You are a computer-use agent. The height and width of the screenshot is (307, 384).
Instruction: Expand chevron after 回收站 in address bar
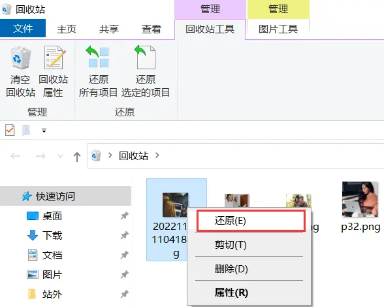(157, 155)
